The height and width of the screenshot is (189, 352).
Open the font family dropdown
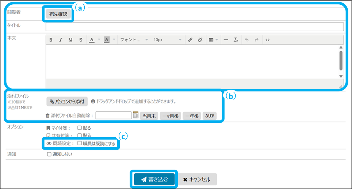click(134, 40)
